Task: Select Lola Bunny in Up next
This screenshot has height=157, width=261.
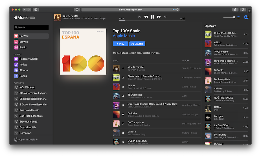Action: point(226,136)
